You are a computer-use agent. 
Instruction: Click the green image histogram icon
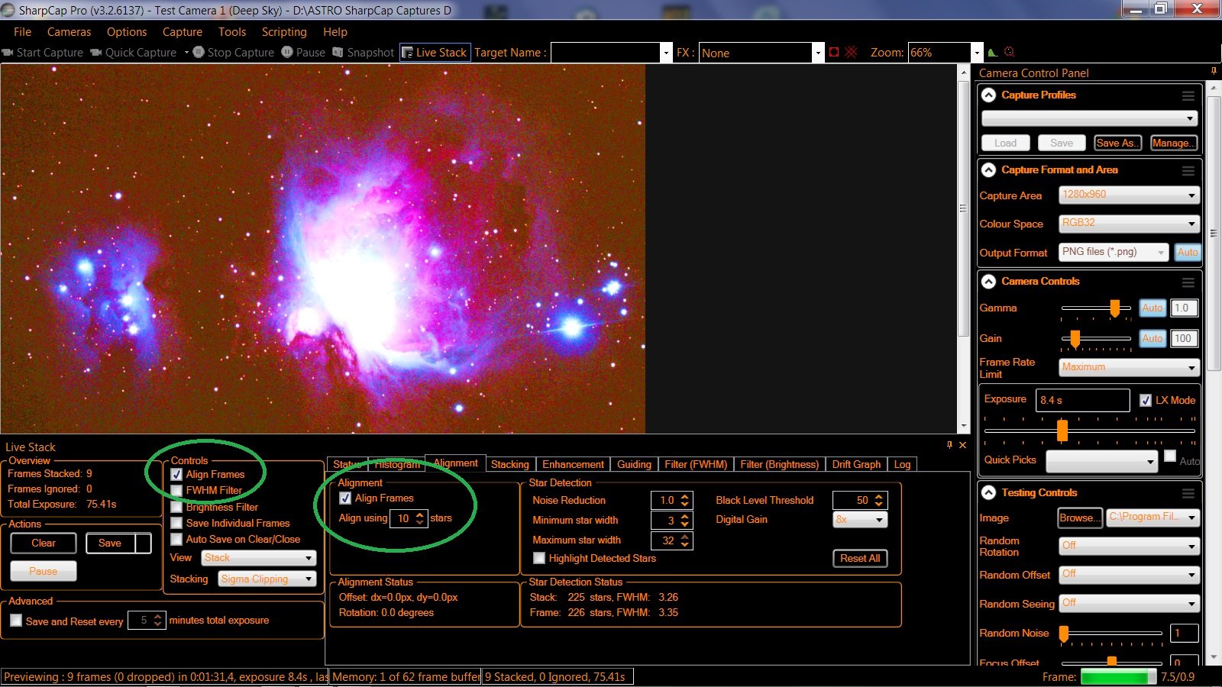click(992, 53)
